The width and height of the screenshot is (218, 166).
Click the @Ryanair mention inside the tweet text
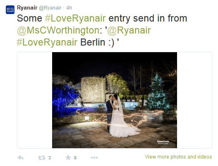point(129,30)
